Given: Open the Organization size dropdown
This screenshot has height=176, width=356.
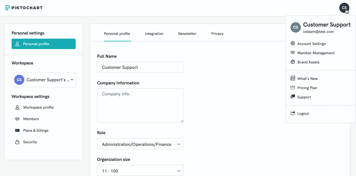Looking at the screenshot, I should [140, 171].
